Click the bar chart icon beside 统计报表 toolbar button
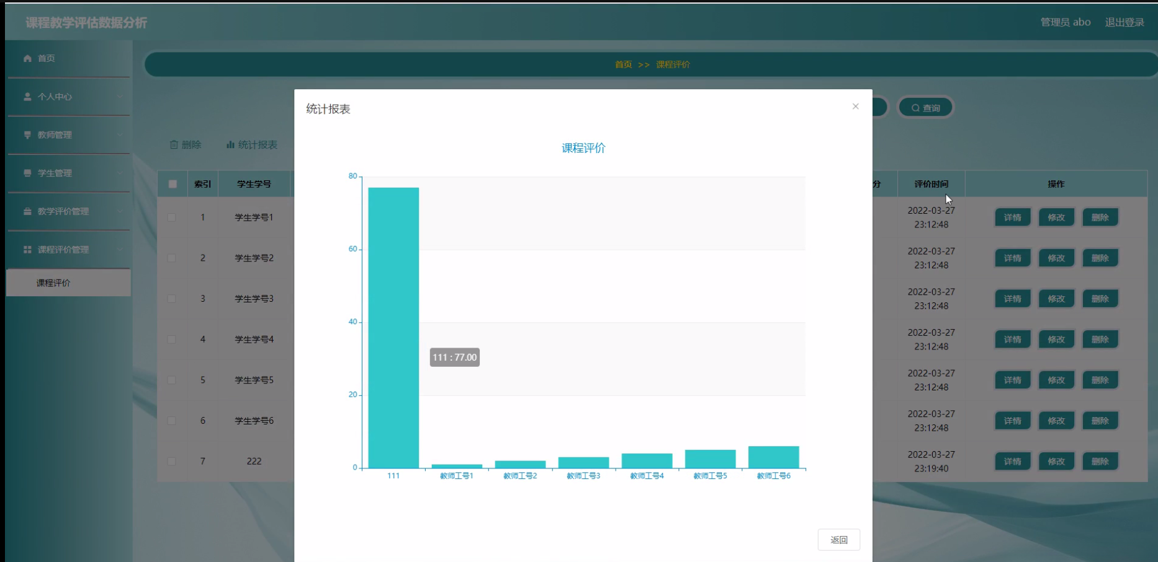 (x=229, y=144)
